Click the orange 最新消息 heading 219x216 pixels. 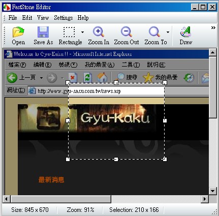coord(51,180)
